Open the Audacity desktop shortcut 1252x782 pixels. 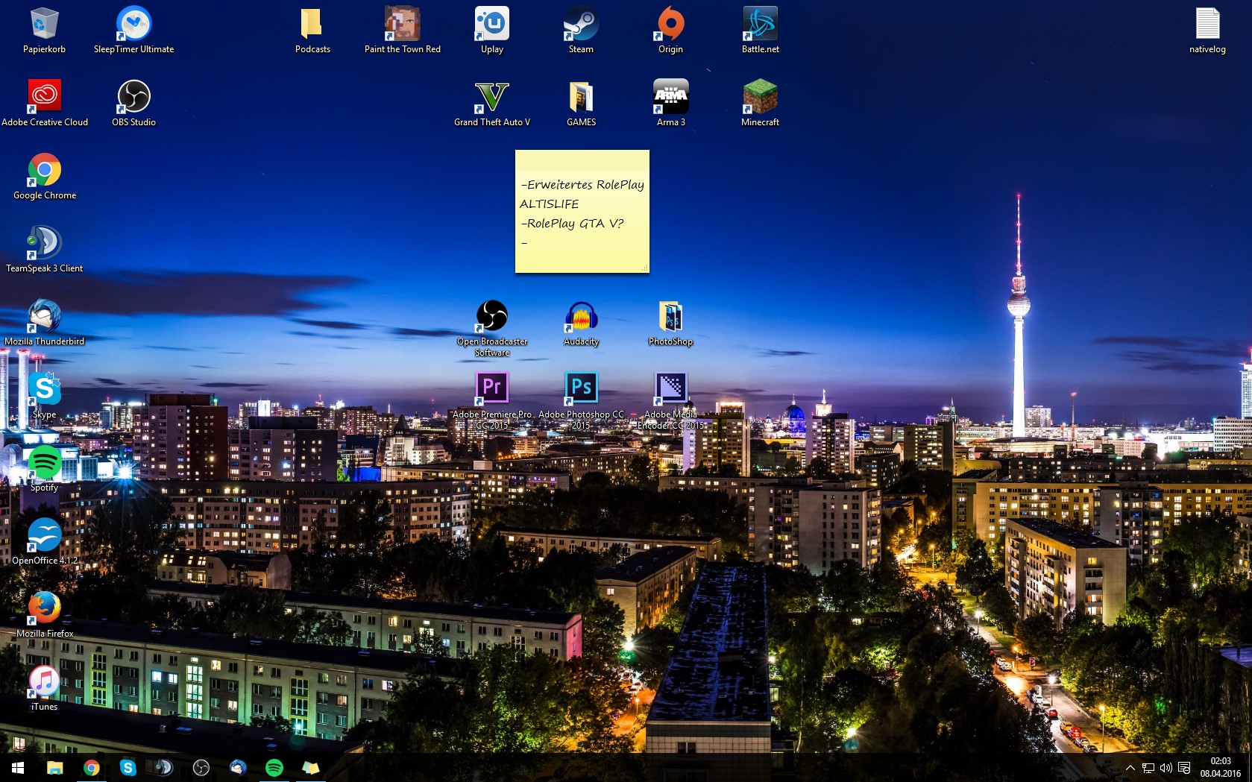(581, 318)
